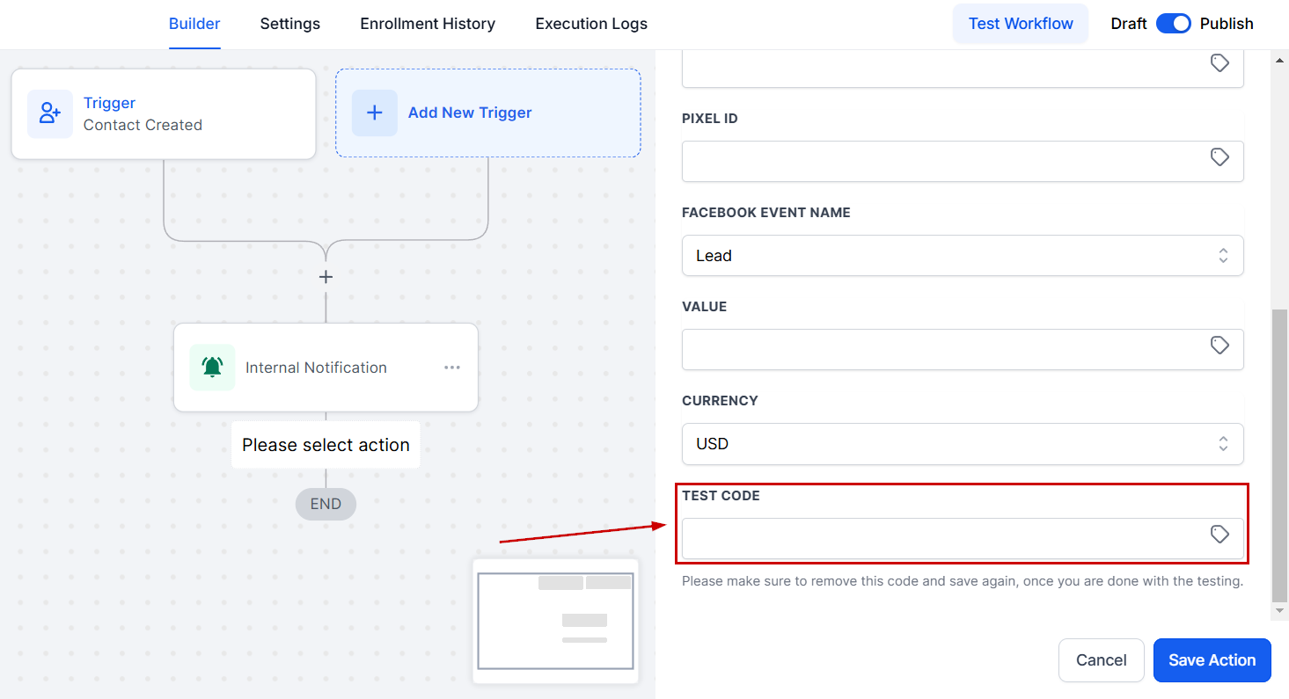The height and width of the screenshot is (699, 1289).
Task: Click the FACEBOOK EVENT NAME label
Action: [766, 212]
